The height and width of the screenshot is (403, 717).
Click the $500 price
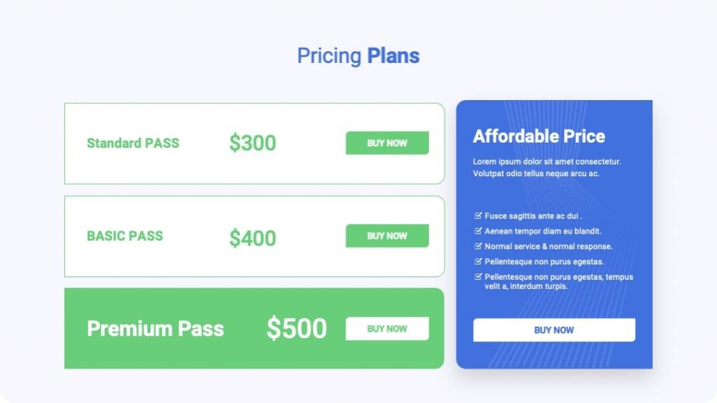click(297, 328)
